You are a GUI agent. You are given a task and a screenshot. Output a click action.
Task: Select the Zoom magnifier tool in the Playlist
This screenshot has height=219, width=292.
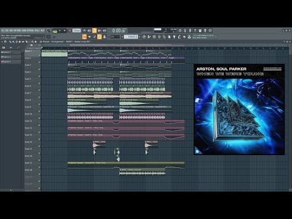click(x=32, y=42)
